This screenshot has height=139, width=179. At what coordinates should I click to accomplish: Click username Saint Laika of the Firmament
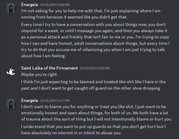(x=49, y=68)
